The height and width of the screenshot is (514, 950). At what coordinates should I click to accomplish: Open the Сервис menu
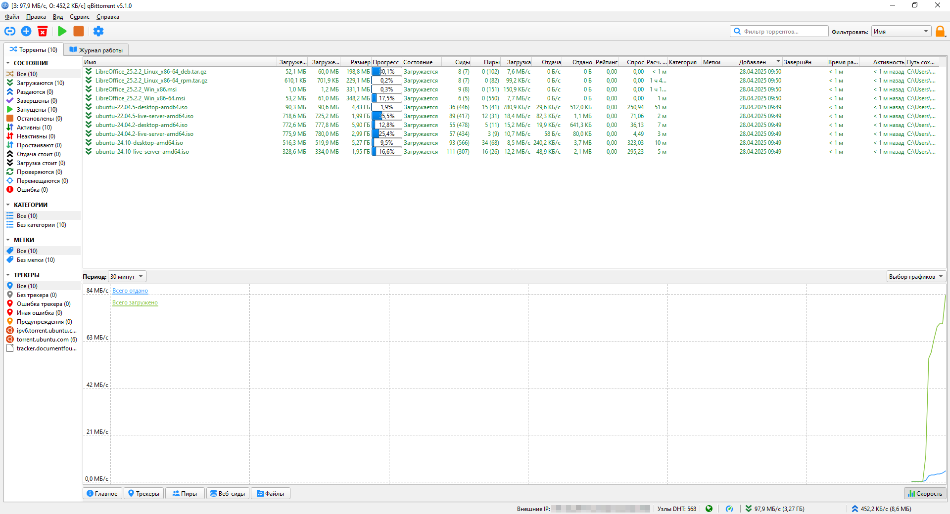point(80,17)
